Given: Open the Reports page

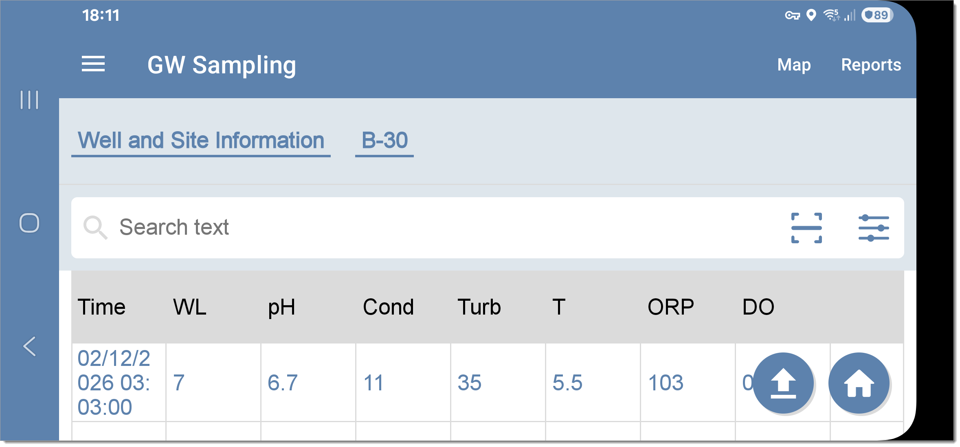Looking at the screenshot, I should tap(871, 65).
